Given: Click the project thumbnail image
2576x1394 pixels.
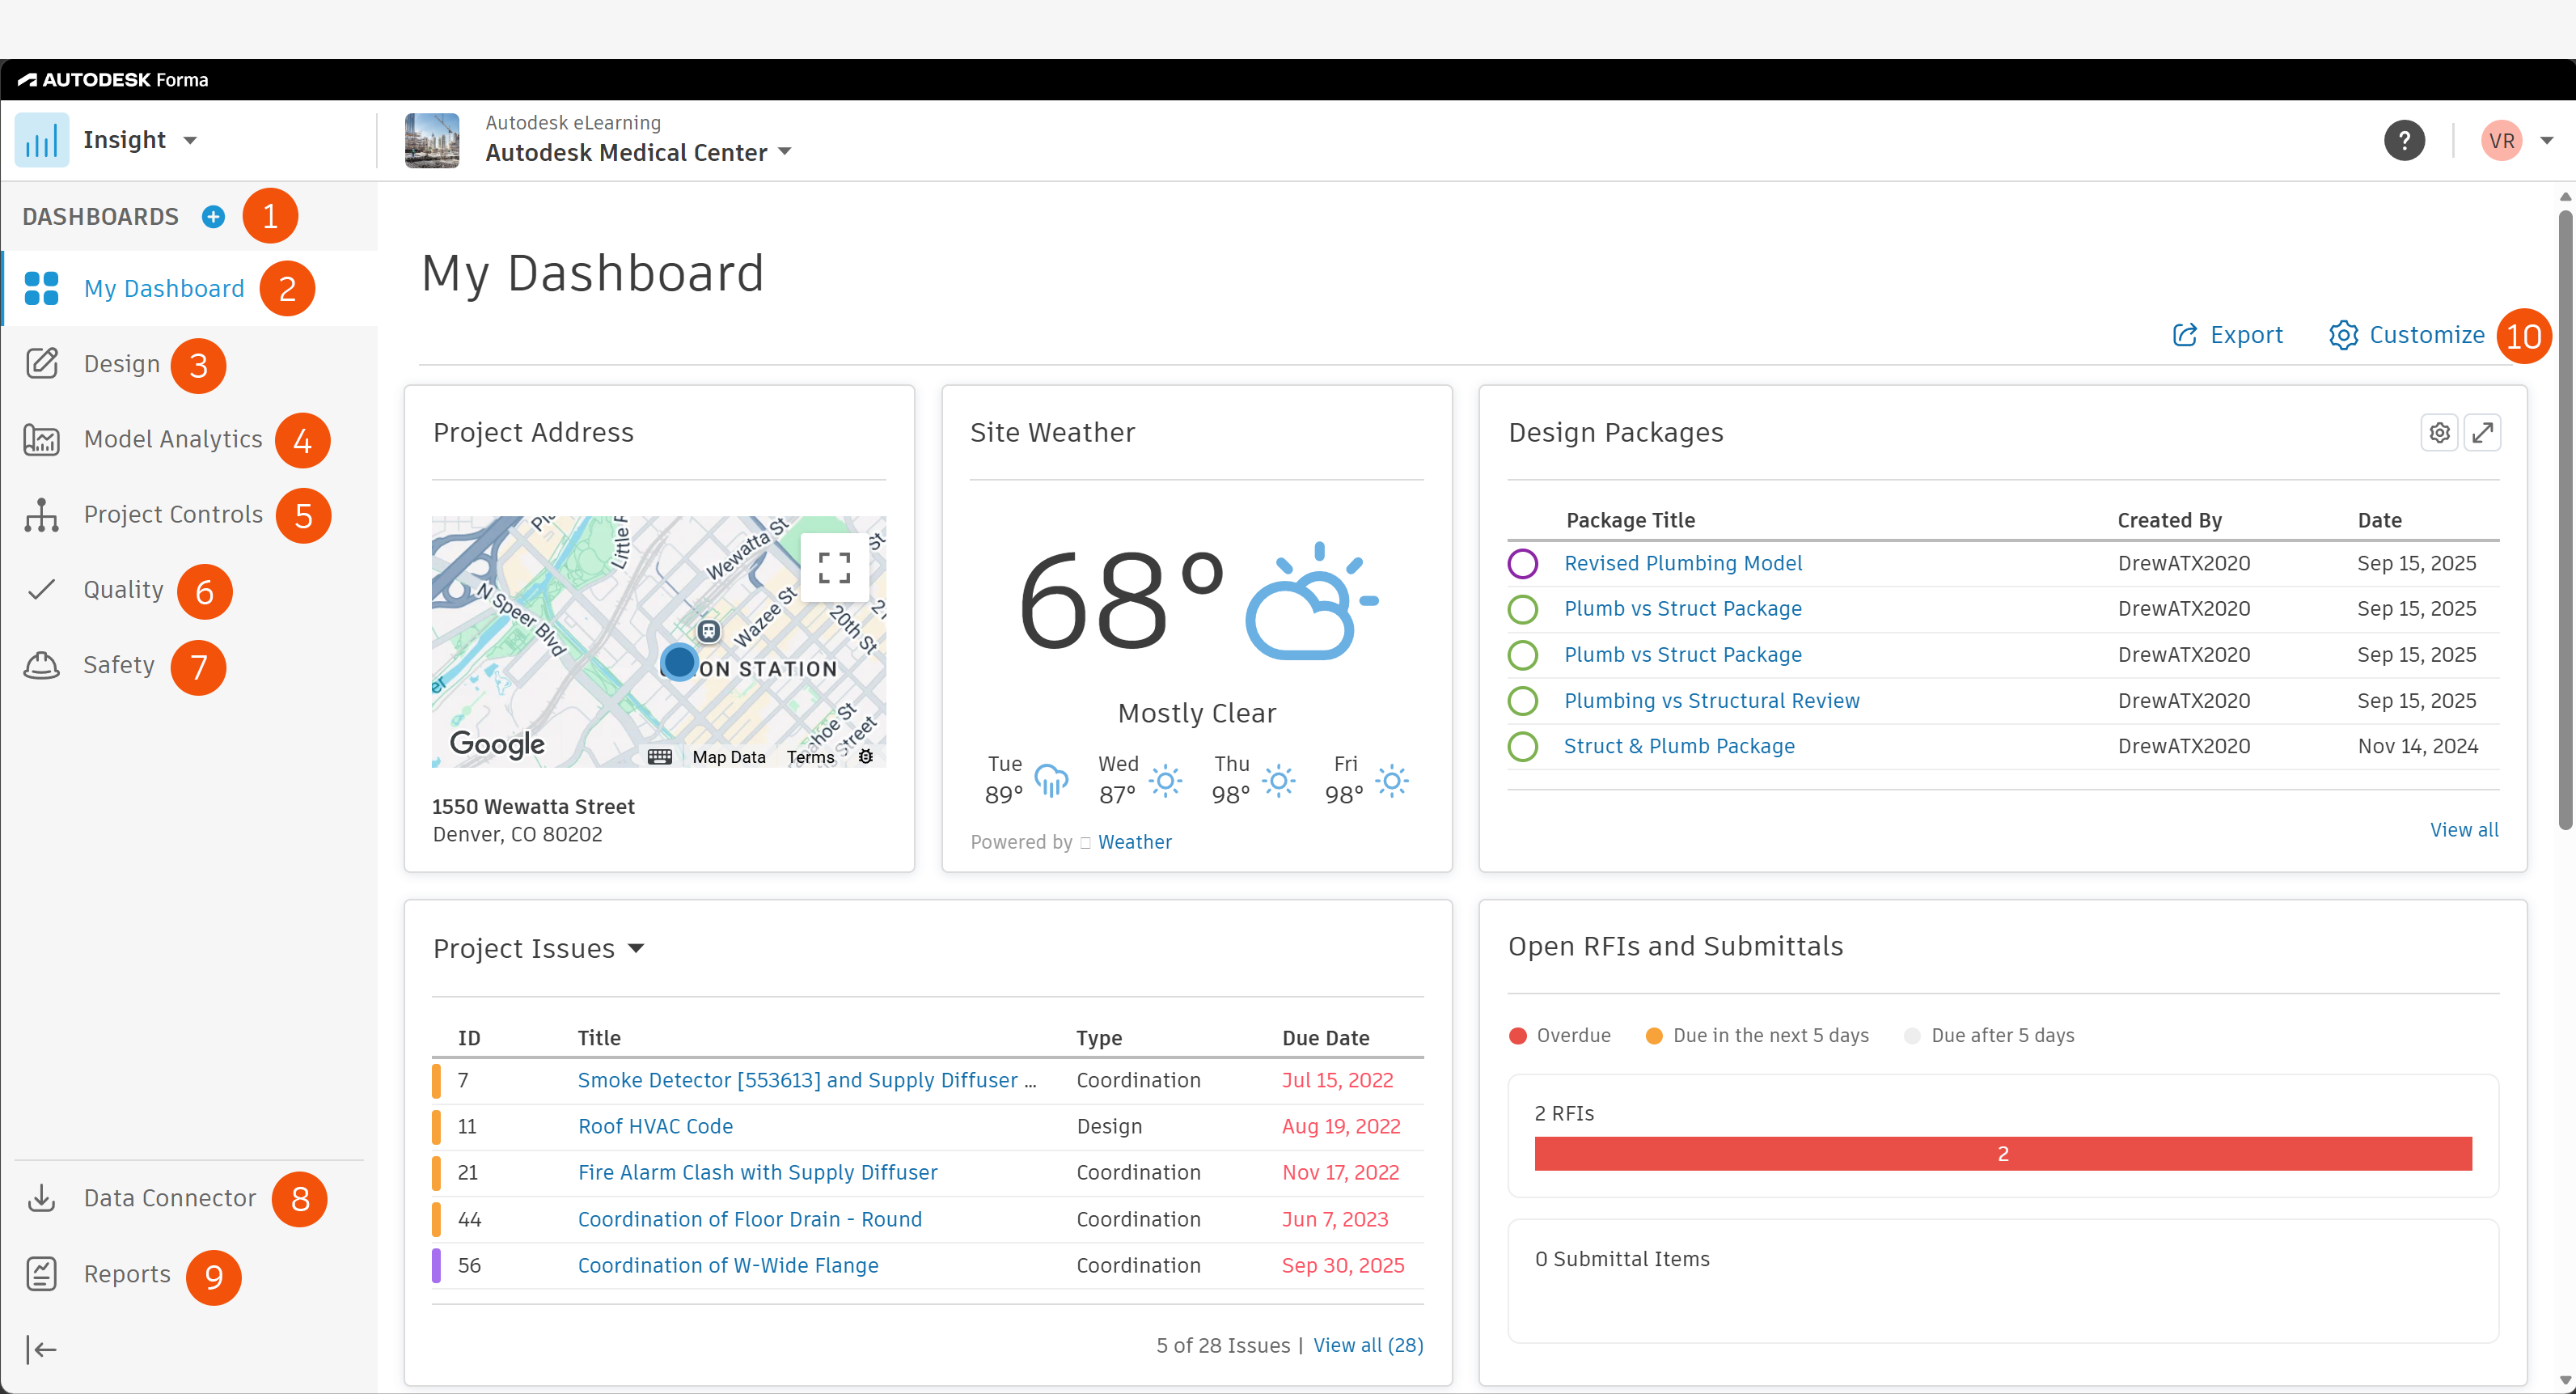Looking at the screenshot, I should (x=432, y=140).
